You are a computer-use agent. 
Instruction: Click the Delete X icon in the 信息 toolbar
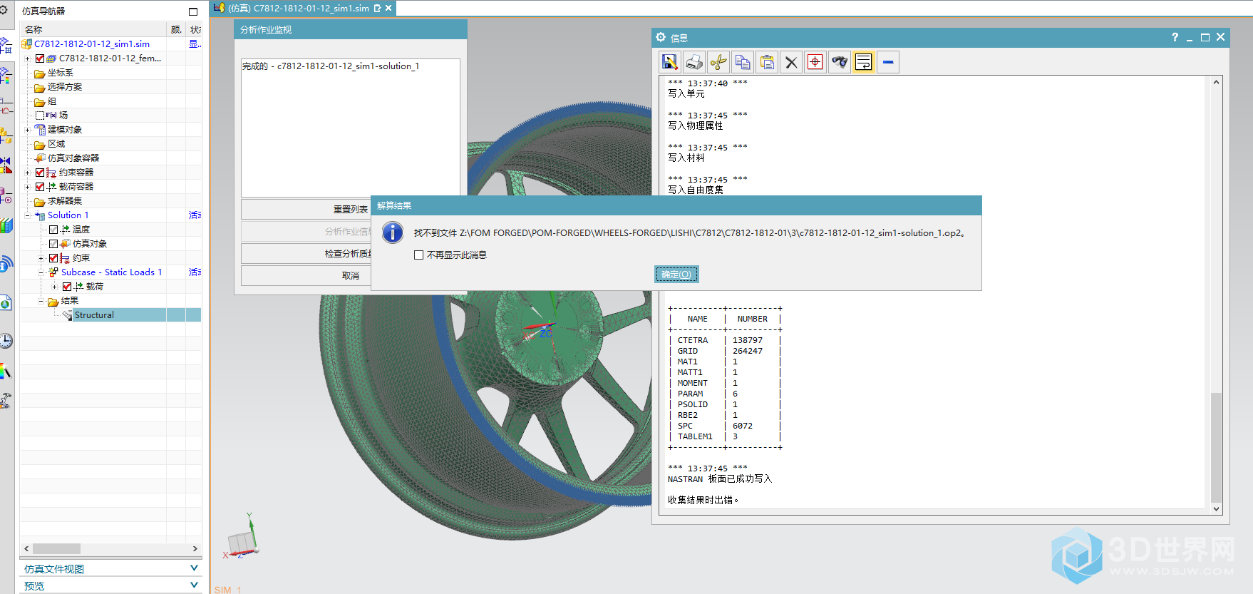pos(791,62)
